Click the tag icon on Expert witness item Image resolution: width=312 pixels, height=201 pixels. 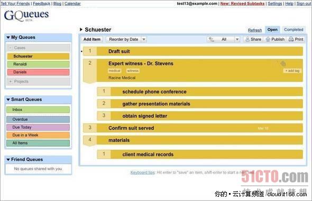283,63
